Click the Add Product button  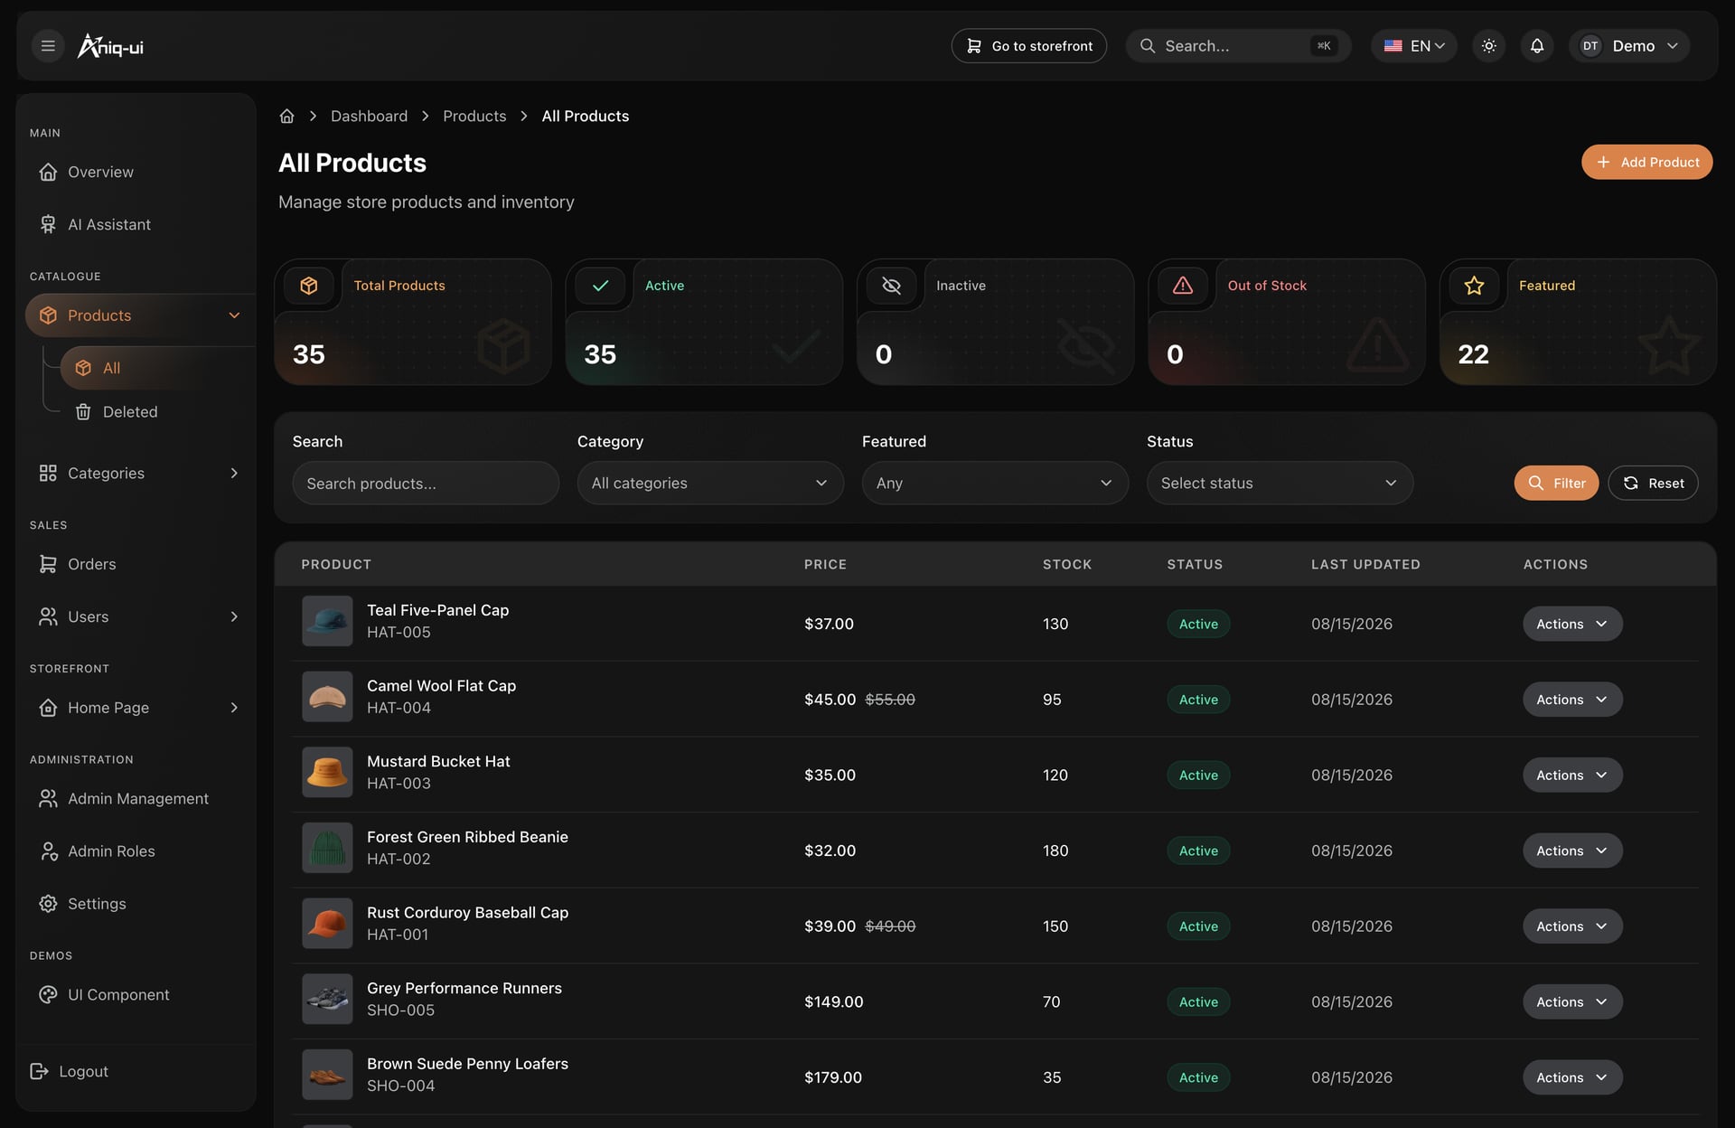click(x=1646, y=162)
